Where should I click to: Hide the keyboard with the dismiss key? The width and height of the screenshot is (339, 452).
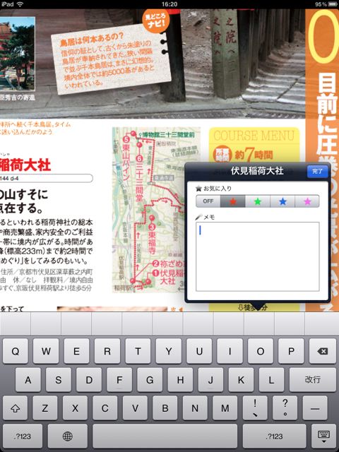[323, 436]
